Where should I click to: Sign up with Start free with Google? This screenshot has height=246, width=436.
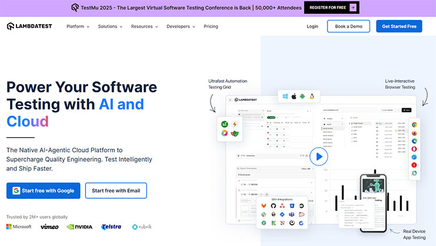click(44, 191)
